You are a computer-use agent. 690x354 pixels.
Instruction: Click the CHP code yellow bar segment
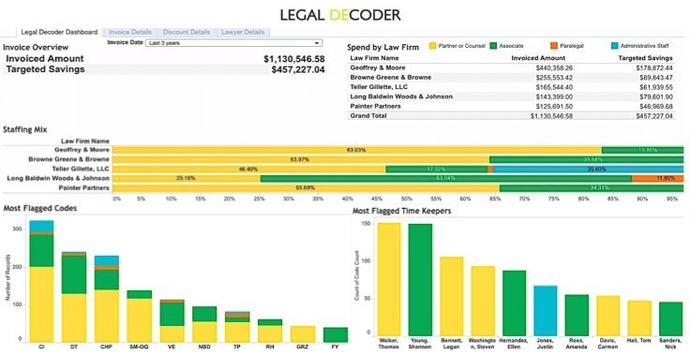107,316
